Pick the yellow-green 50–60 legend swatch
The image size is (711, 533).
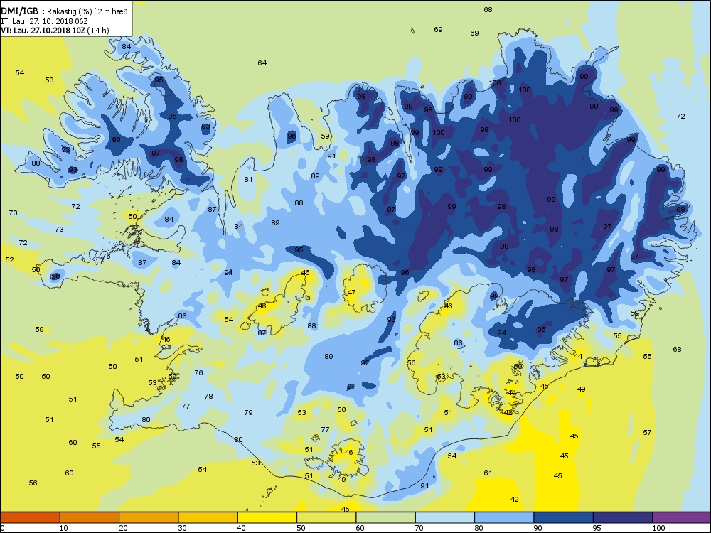[326, 517]
